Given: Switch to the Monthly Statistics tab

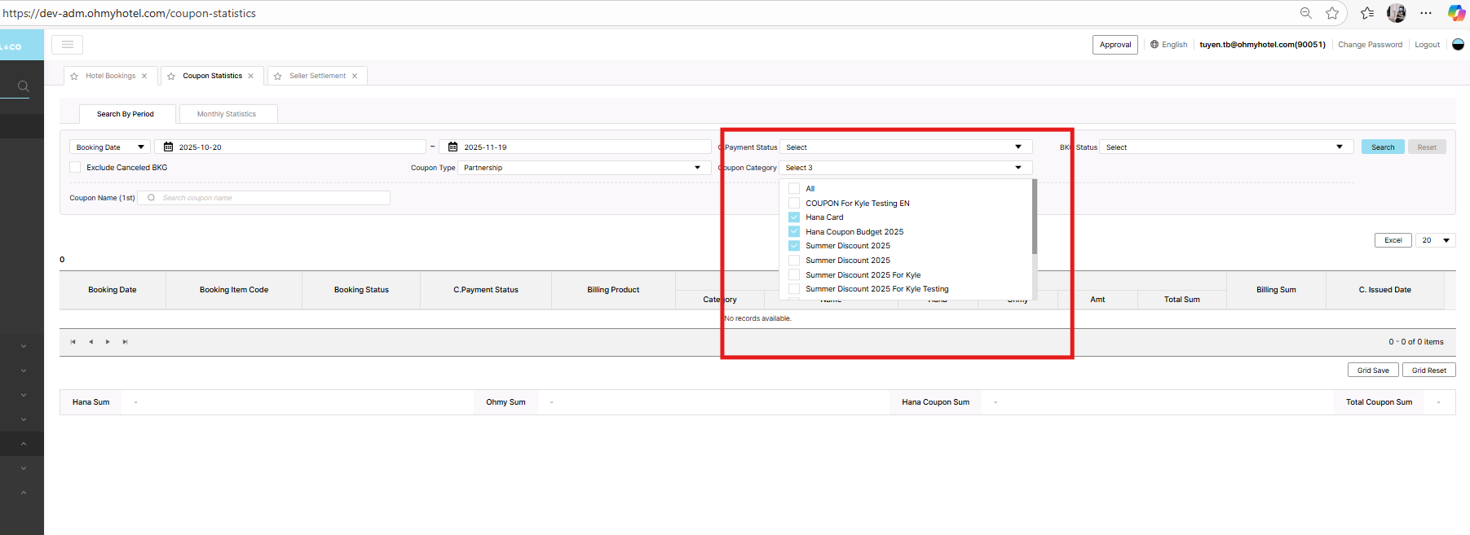Looking at the screenshot, I should [227, 114].
